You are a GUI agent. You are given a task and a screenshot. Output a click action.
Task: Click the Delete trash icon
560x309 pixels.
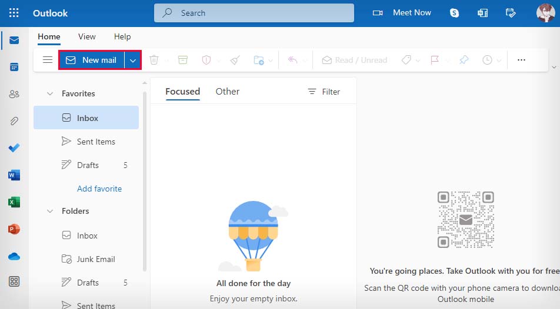(154, 60)
